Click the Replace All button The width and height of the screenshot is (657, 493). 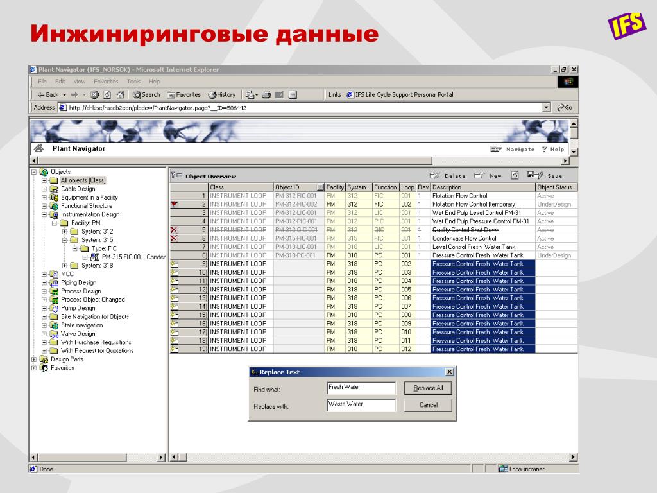(428, 388)
